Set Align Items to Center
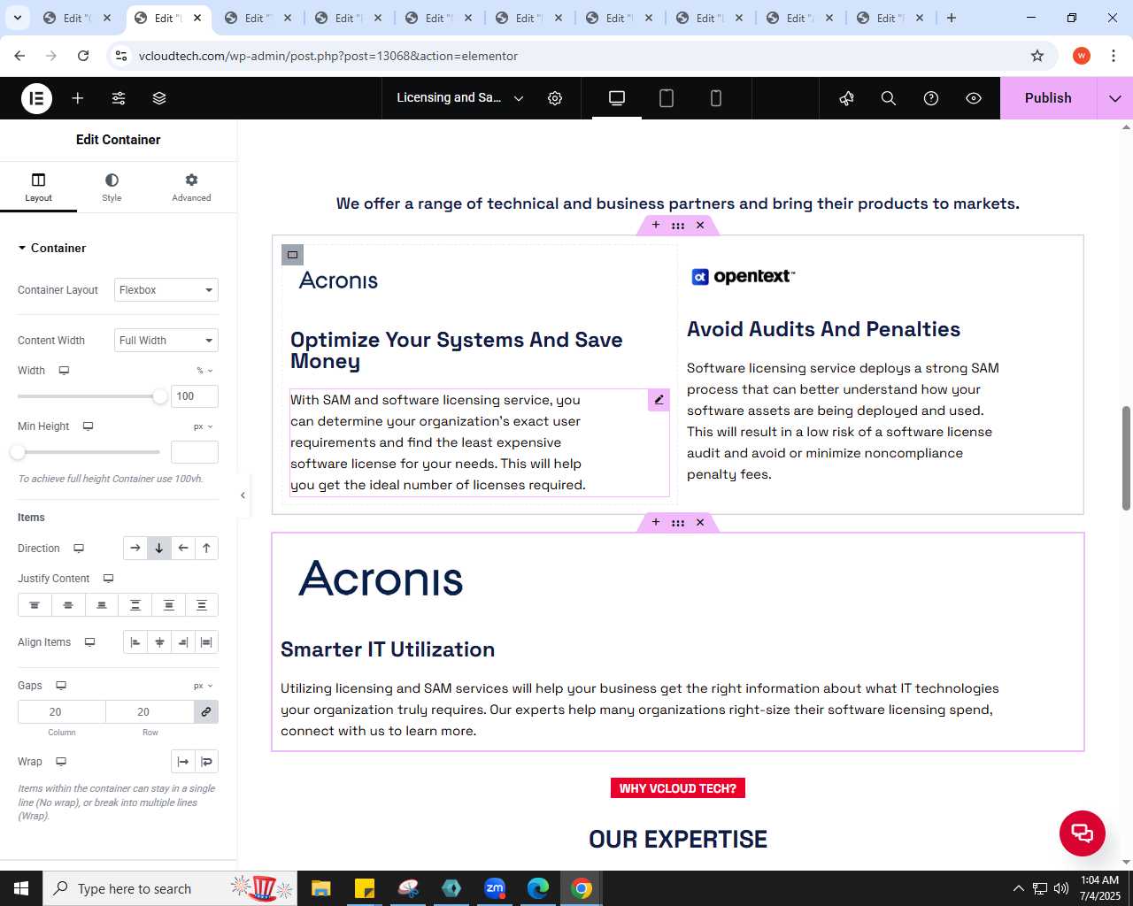Screen dimensions: 1133x906 click(159, 642)
